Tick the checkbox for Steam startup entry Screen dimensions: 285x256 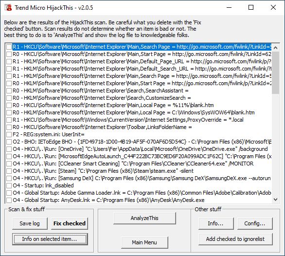tap(9, 171)
